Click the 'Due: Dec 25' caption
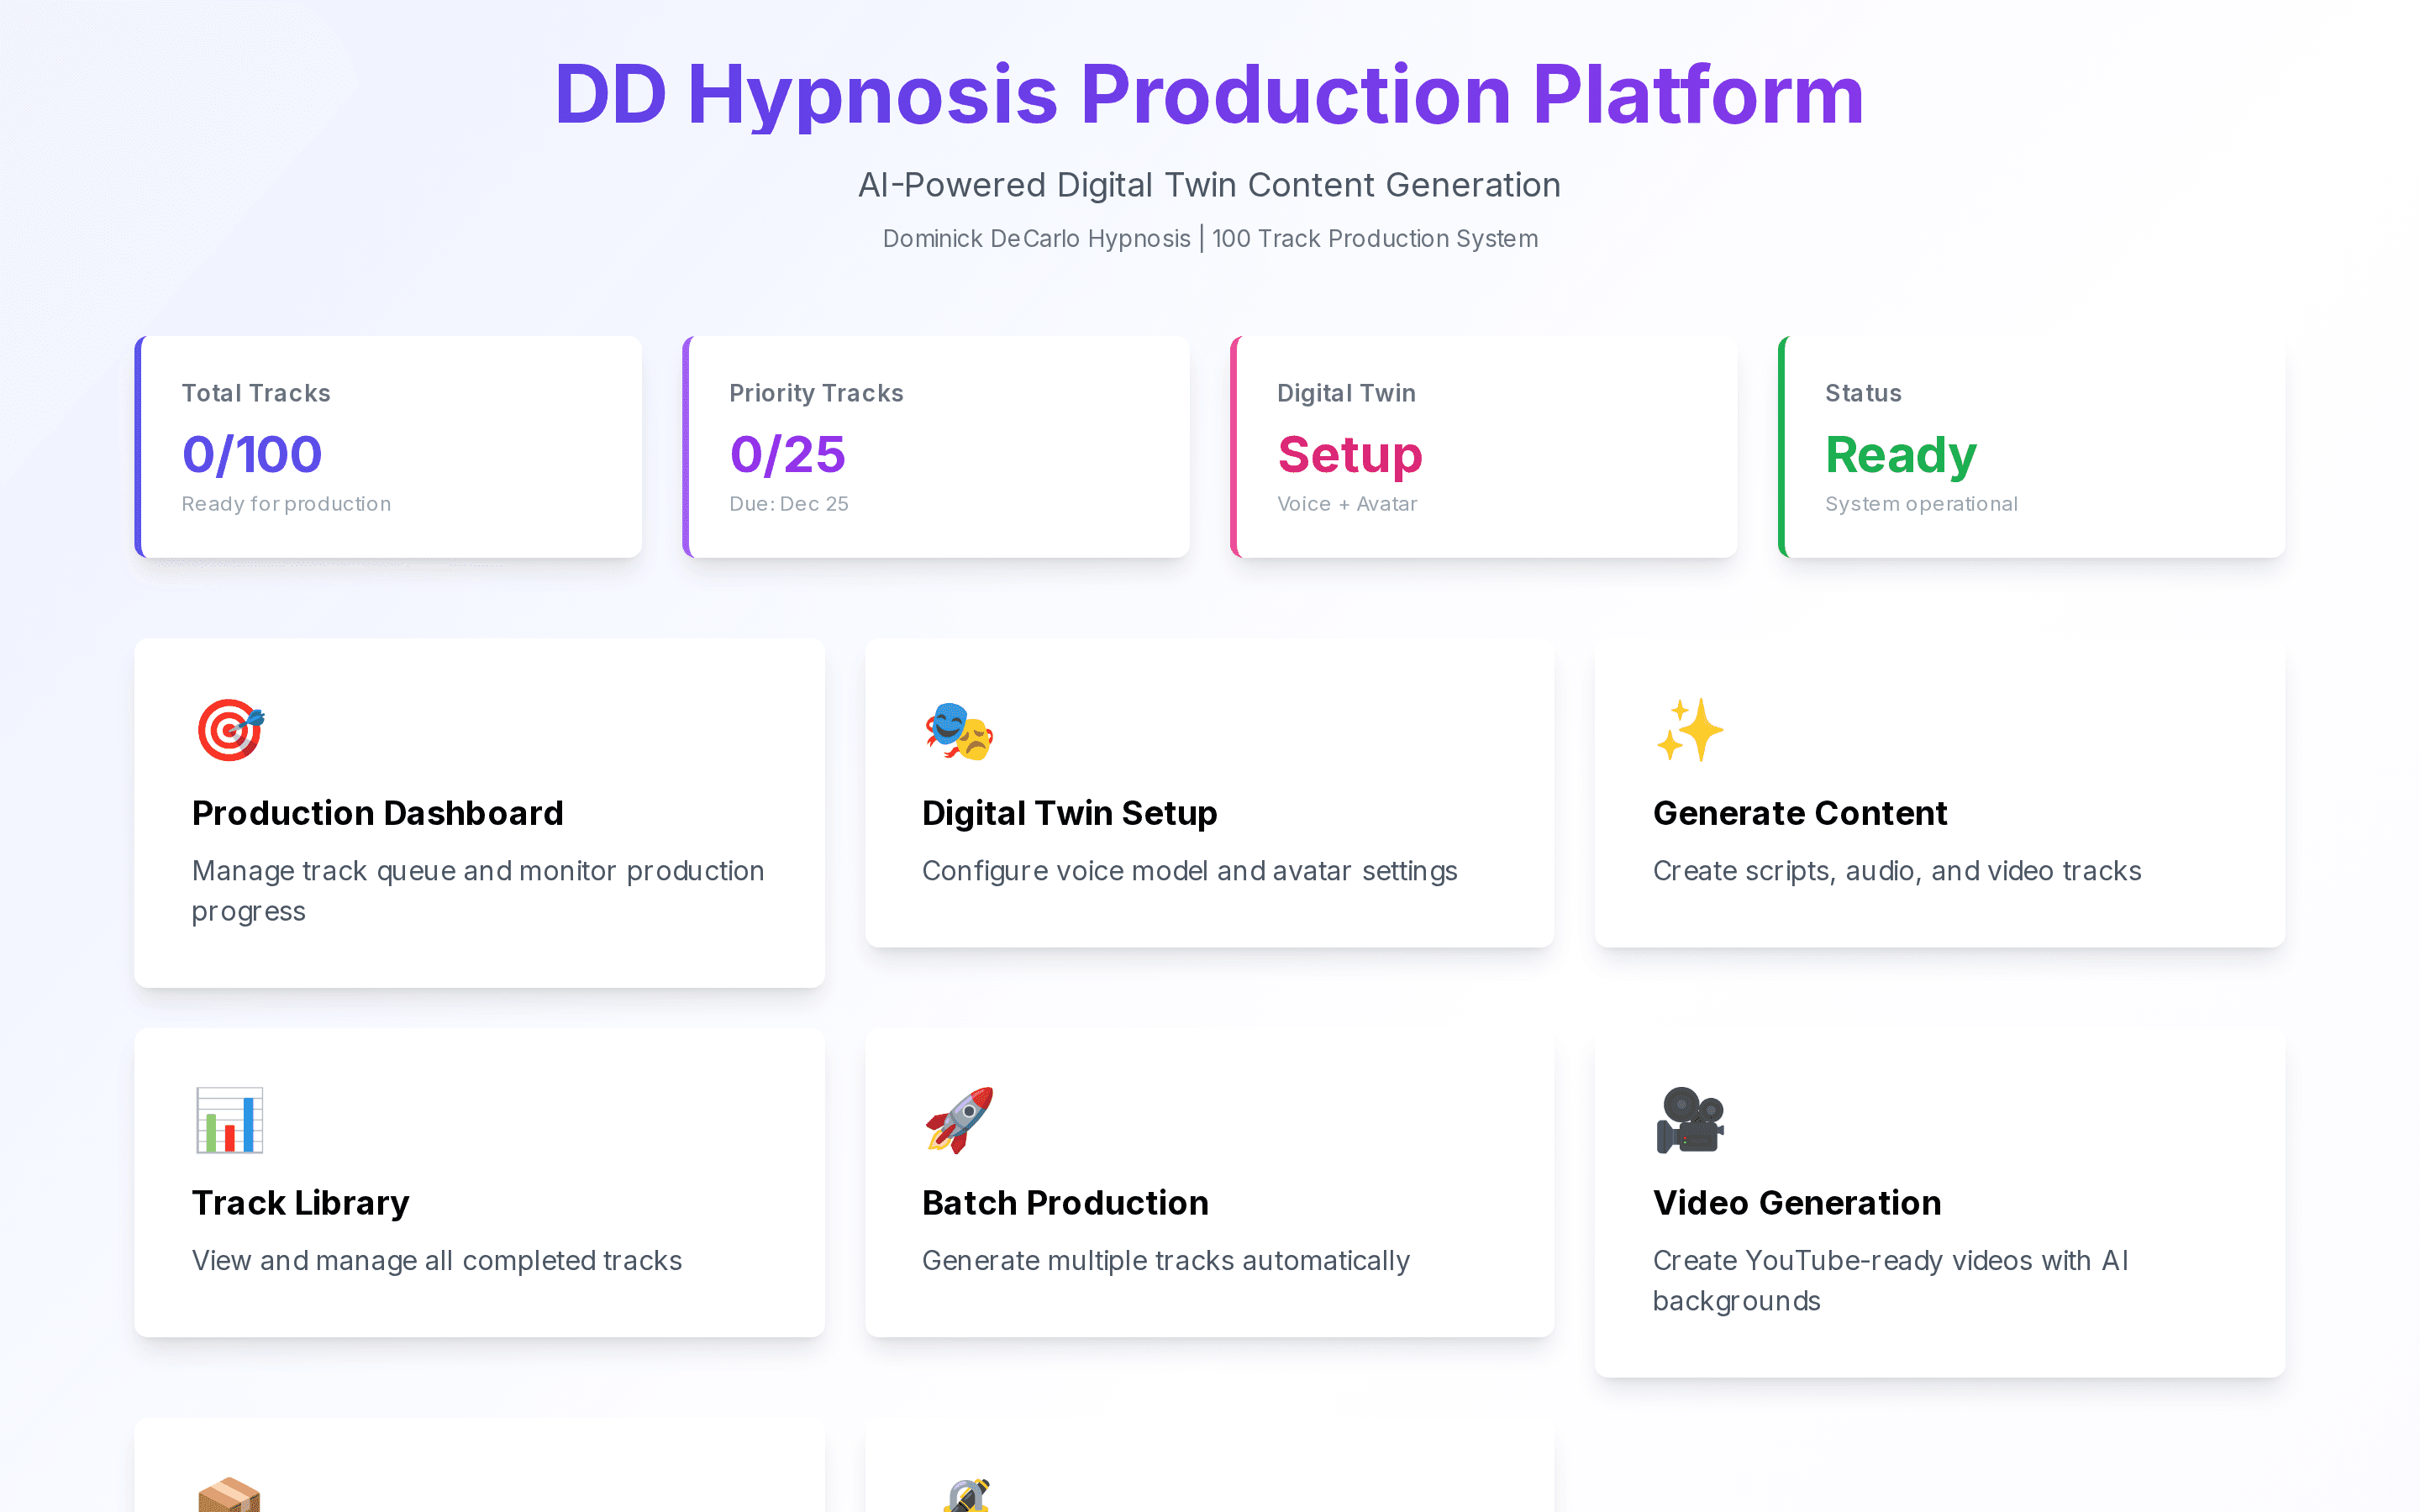This screenshot has height=1512, width=2420. [789, 504]
